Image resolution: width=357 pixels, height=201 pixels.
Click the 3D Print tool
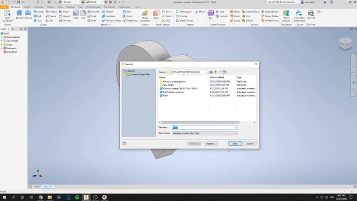(311, 15)
